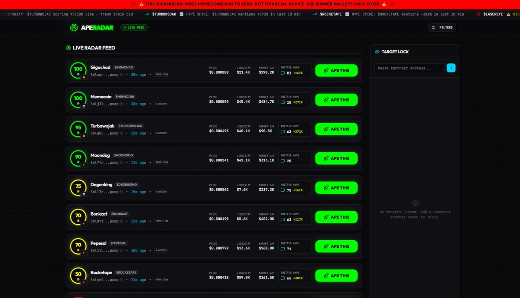Image resolution: width=520 pixels, height=298 pixels.
Task: Copy the Memecoin contract address
Action: click(x=121, y=104)
